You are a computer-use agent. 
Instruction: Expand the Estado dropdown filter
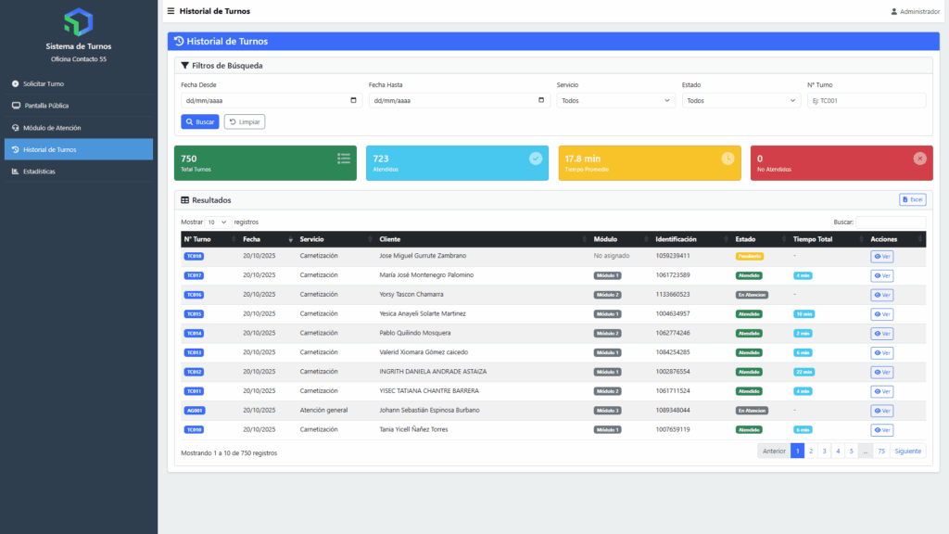click(740, 100)
